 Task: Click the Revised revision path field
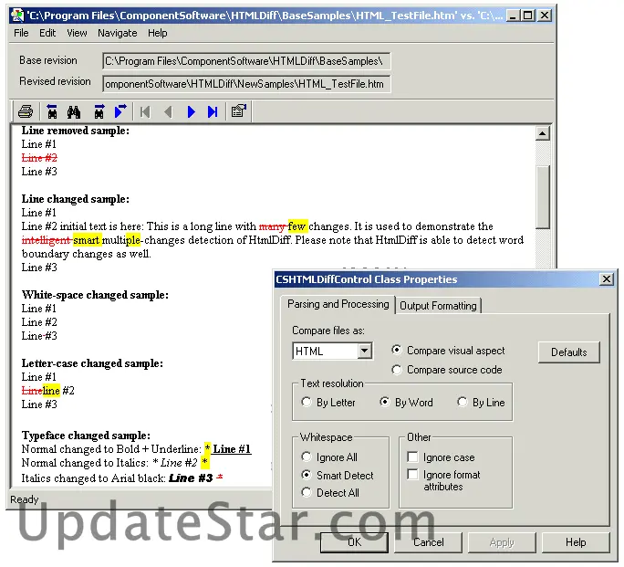(x=246, y=84)
